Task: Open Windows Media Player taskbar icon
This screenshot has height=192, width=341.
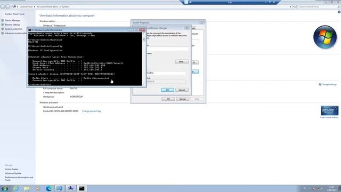Action: [37, 188]
